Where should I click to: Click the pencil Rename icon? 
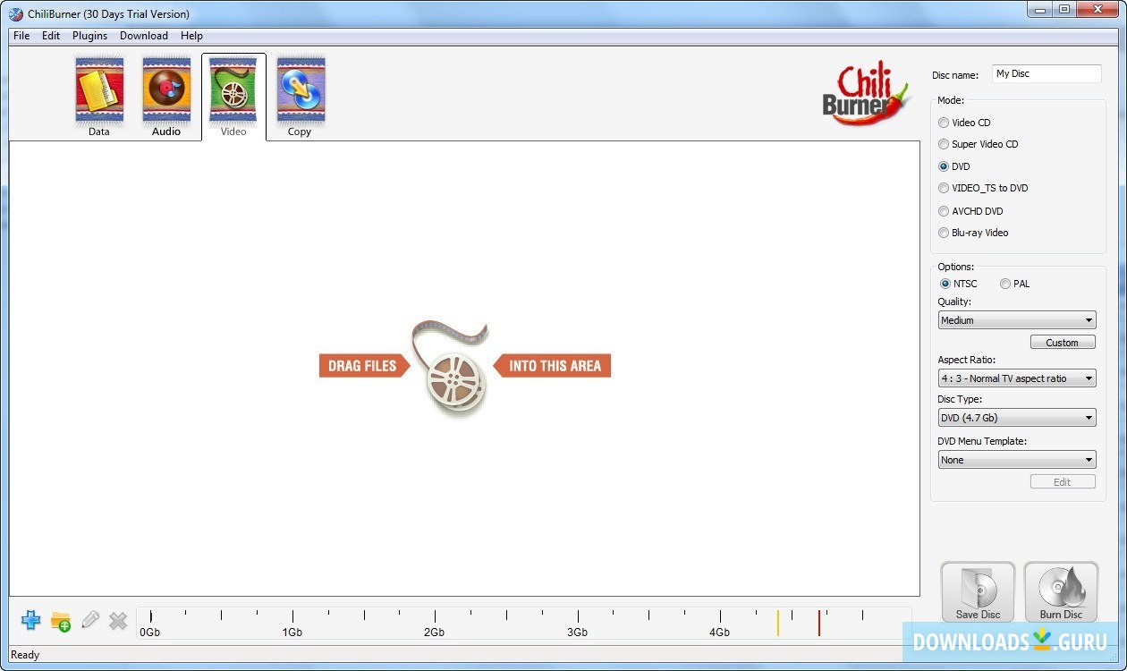coord(89,620)
